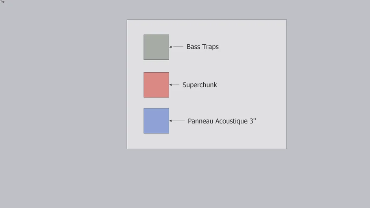Click the "Superchunk" text label

(x=200, y=85)
